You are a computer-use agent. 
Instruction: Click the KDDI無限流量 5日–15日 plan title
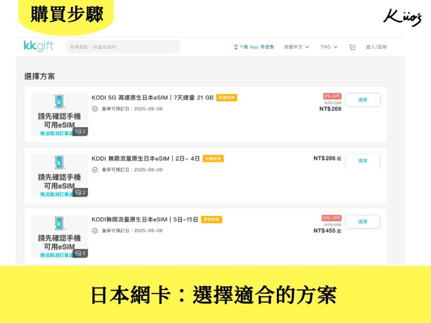[145, 220]
